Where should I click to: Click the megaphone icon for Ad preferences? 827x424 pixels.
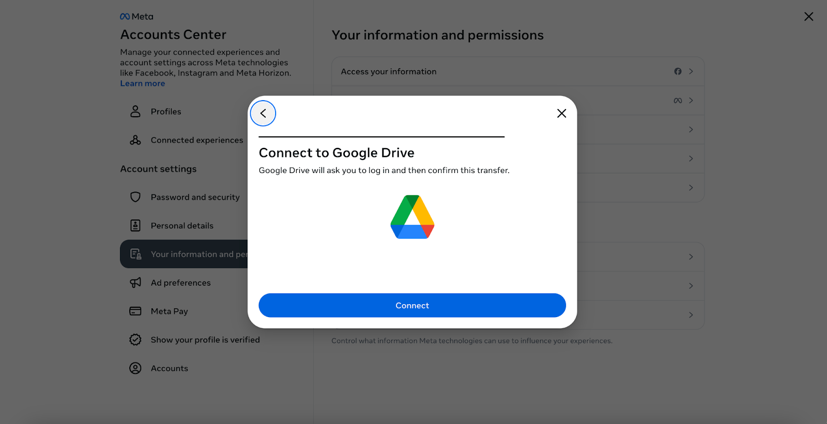(x=135, y=283)
